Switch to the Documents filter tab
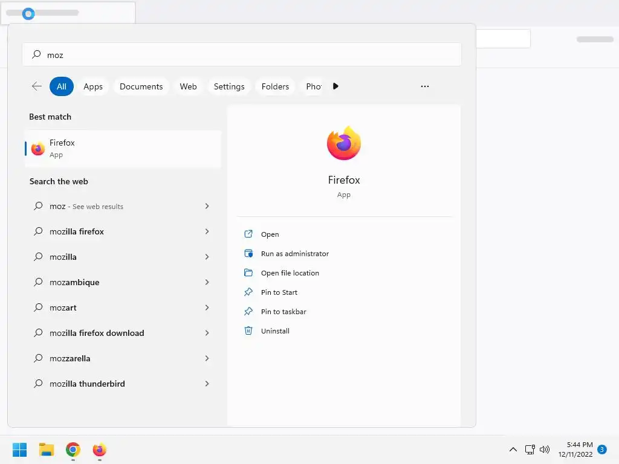The height and width of the screenshot is (464, 619). pyautogui.click(x=141, y=86)
